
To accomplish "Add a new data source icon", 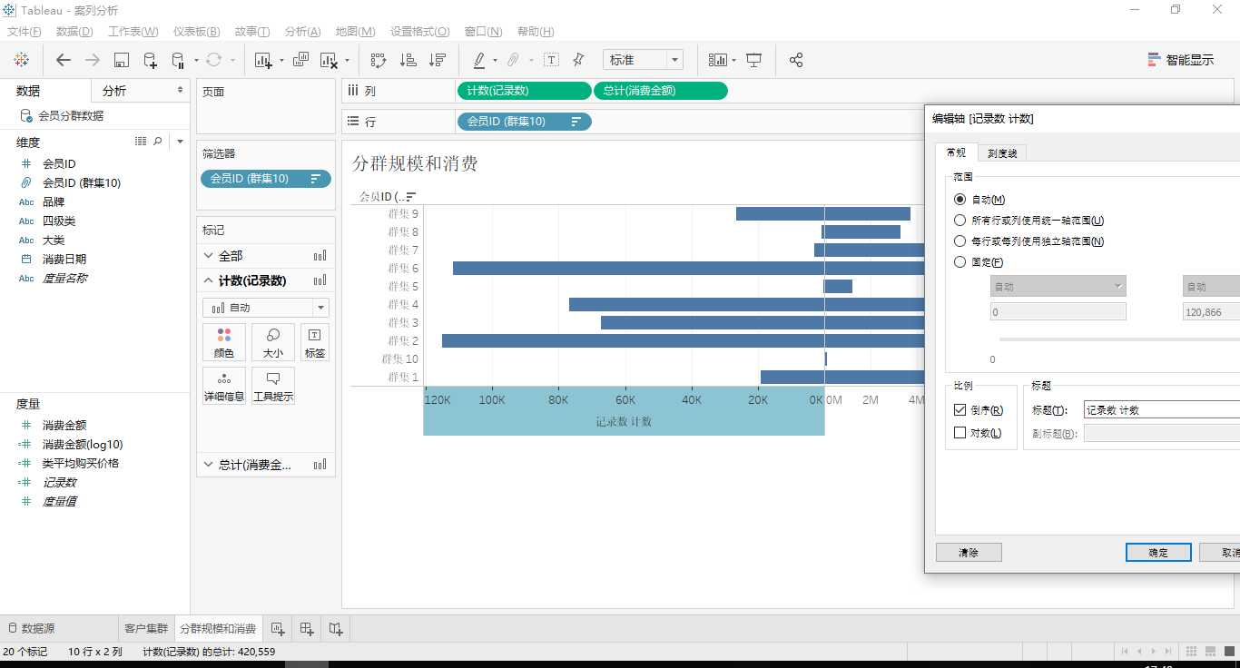I will pyautogui.click(x=150, y=61).
